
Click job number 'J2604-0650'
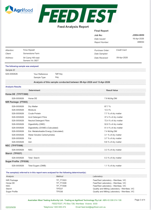[138, 35]
